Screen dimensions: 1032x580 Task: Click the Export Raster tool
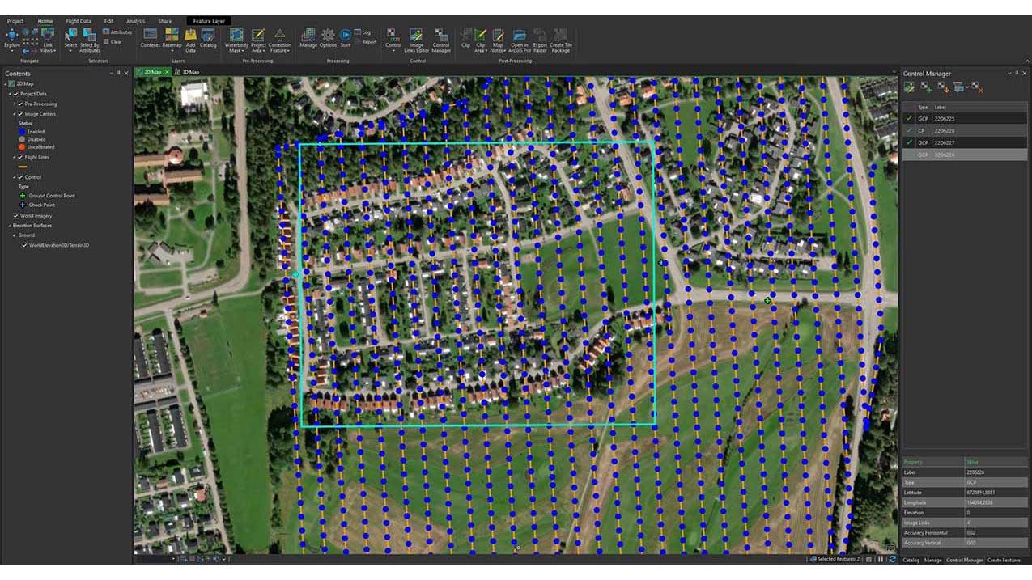point(540,37)
